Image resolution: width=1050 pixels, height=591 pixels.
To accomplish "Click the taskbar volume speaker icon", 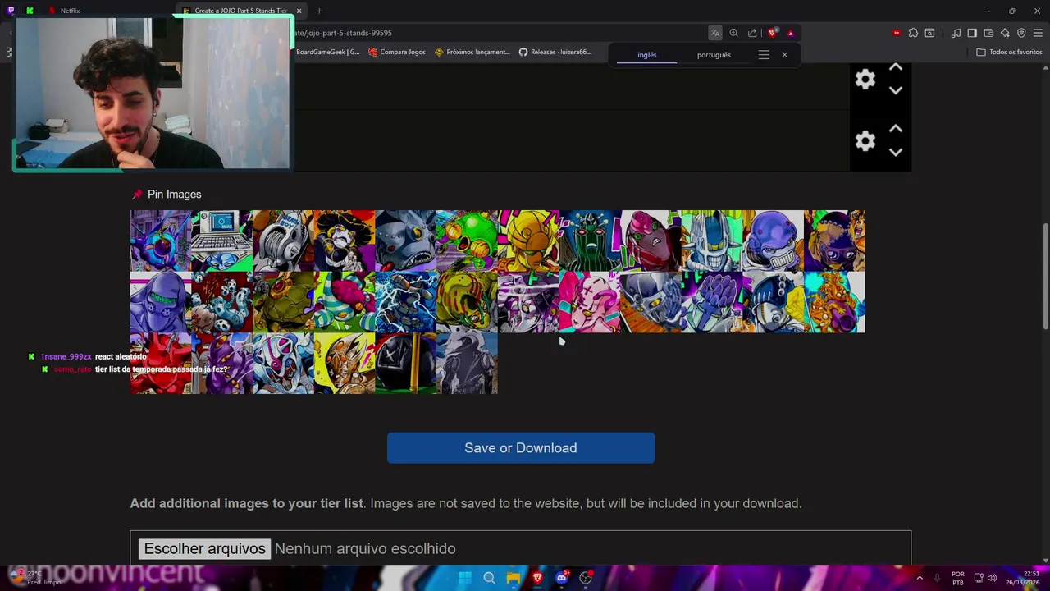I will [x=991, y=578].
